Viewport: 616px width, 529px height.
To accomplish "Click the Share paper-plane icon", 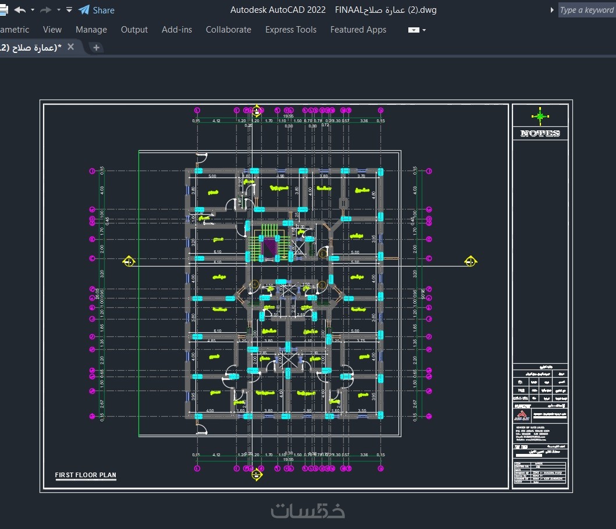I will coord(84,10).
